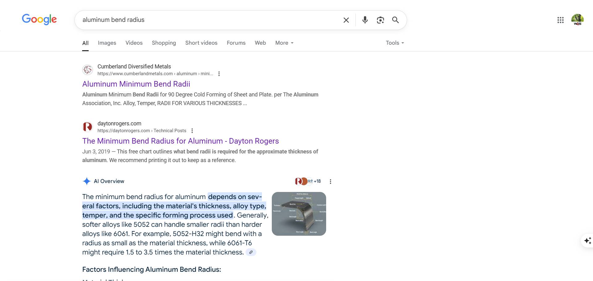Click 'Factors Influencing Aluminum Bend Radius:' heading
Screen dimensions: 593x281
152,269
